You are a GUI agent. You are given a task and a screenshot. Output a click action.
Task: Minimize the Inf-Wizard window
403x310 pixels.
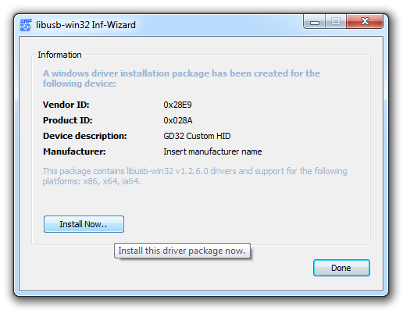pyautogui.click(x=315, y=22)
